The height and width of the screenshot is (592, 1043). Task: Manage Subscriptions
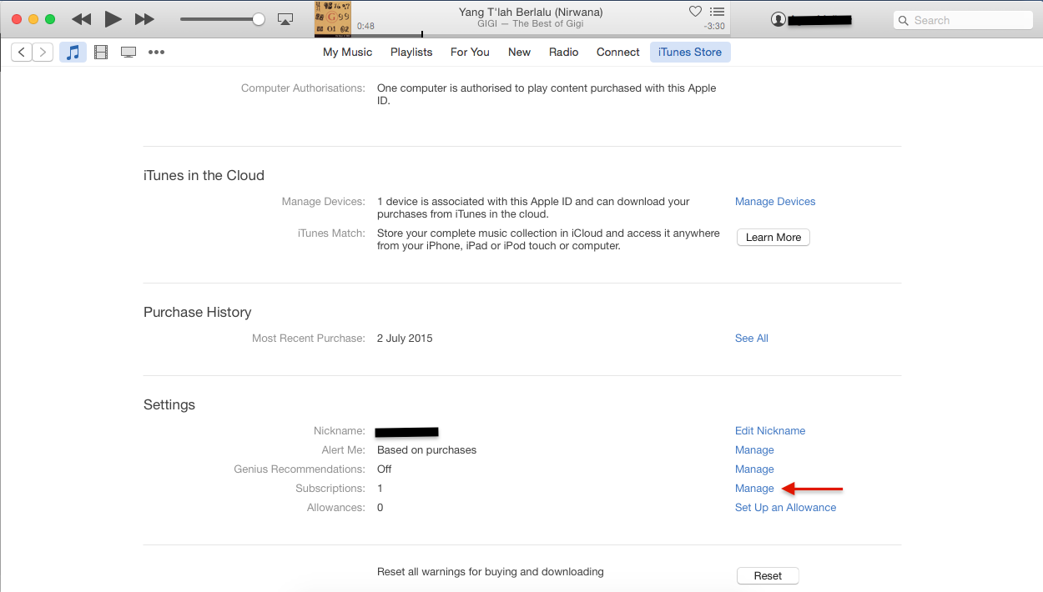click(754, 489)
